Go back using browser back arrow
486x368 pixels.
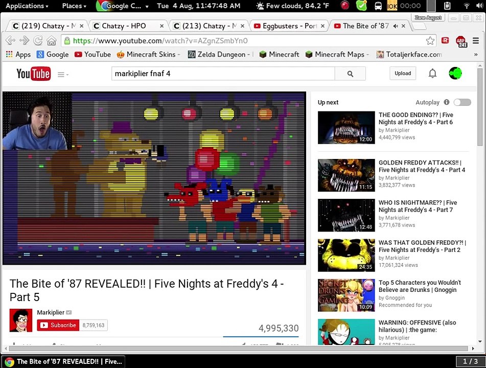[10, 40]
